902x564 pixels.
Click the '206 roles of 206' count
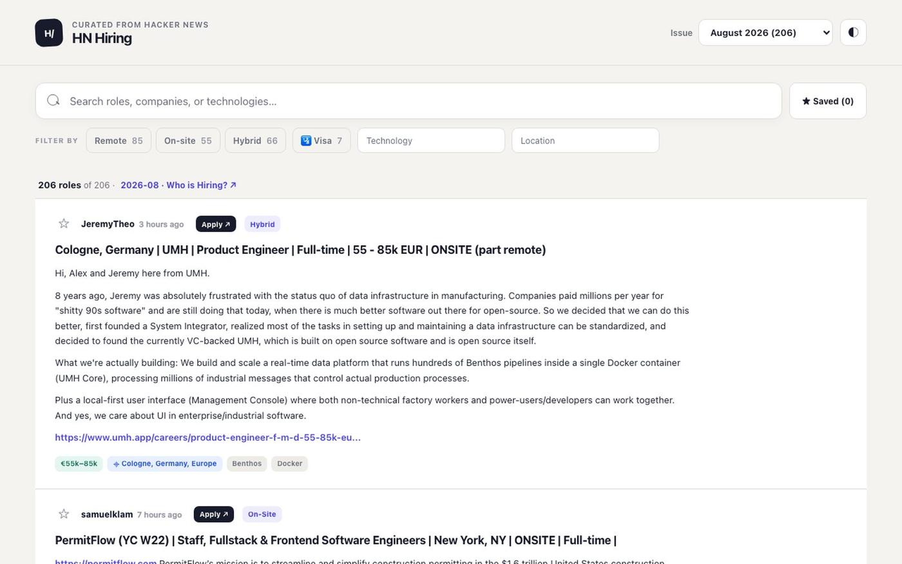(x=74, y=185)
